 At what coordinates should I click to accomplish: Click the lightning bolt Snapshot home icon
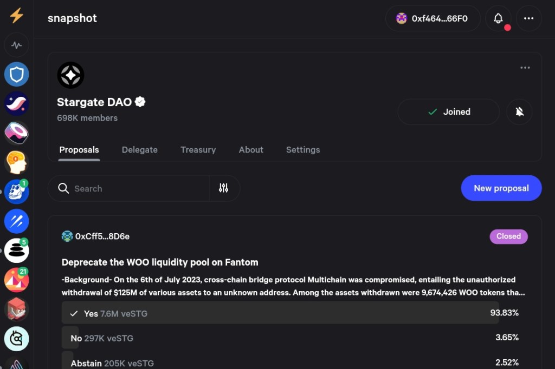point(16,16)
